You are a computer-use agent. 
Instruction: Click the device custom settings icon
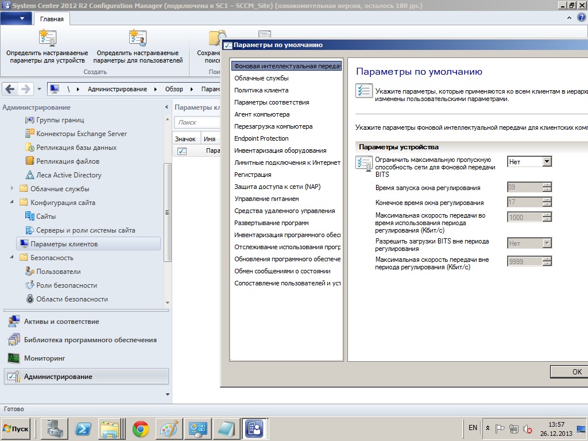click(x=47, y=38)
